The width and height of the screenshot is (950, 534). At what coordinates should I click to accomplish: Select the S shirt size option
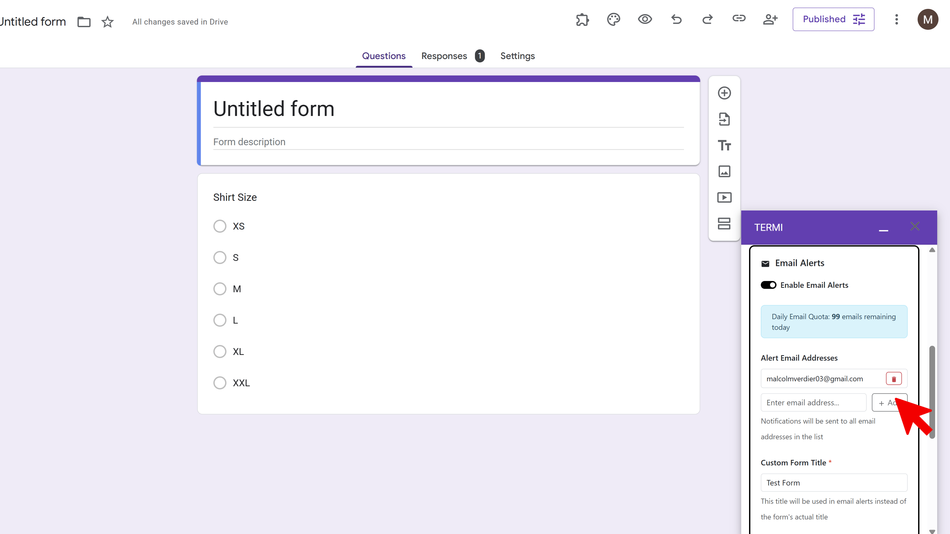(220, 257)
